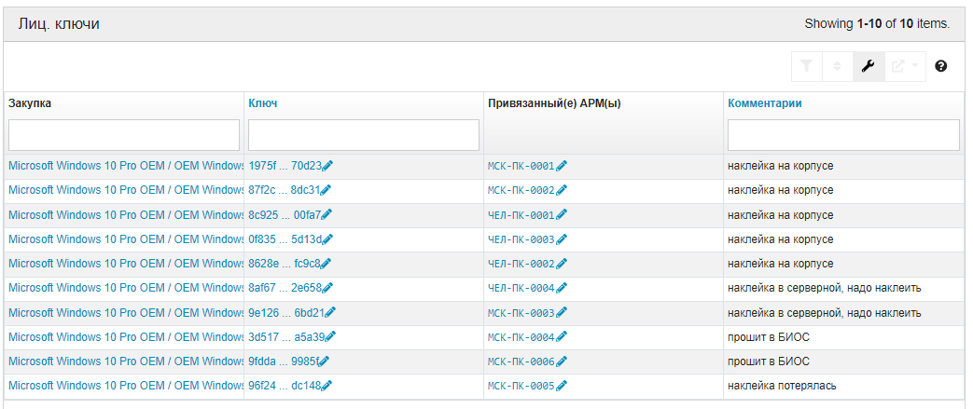This screenshot has width=973, height=409.
Task: Sort by the Комментарии column header
Action: (x=765, y=103)
